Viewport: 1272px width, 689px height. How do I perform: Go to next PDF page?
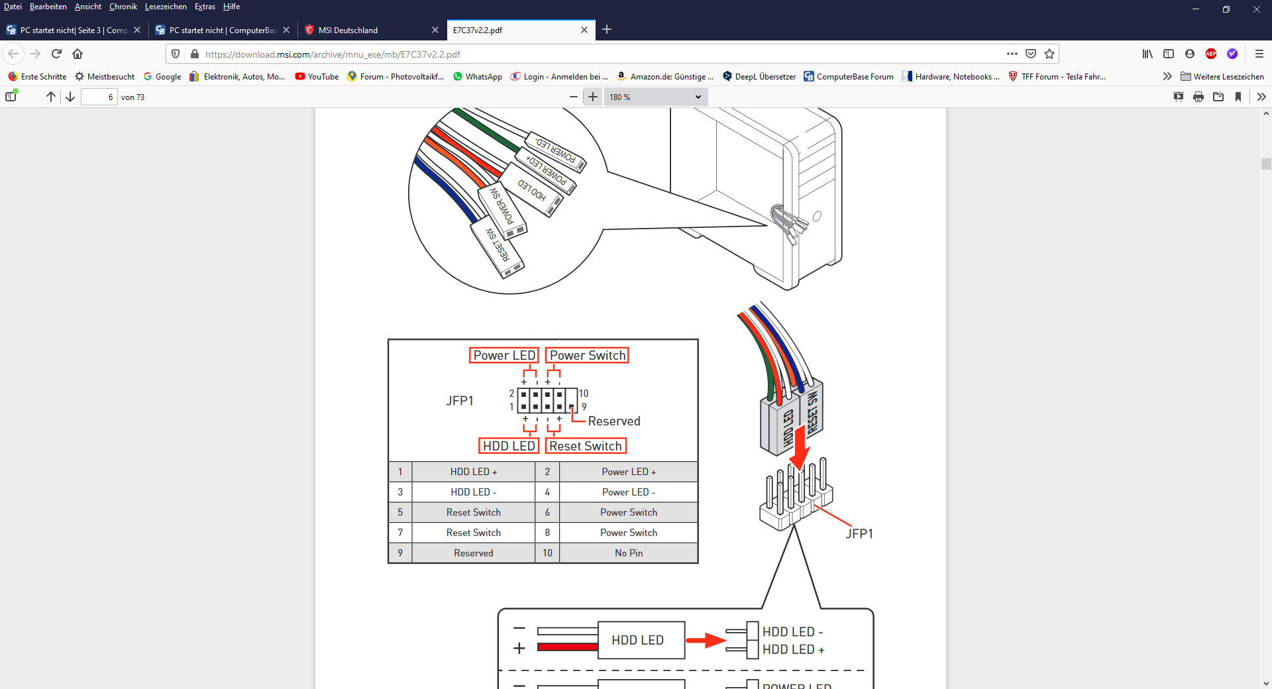(x=70, y=97)
